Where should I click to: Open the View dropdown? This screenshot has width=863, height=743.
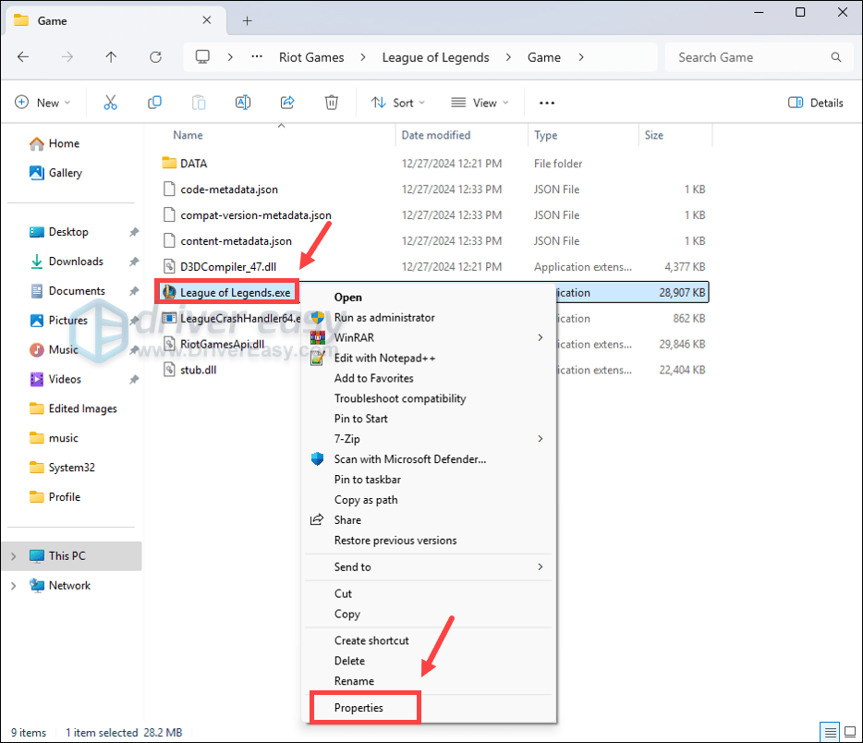[479, 103]
